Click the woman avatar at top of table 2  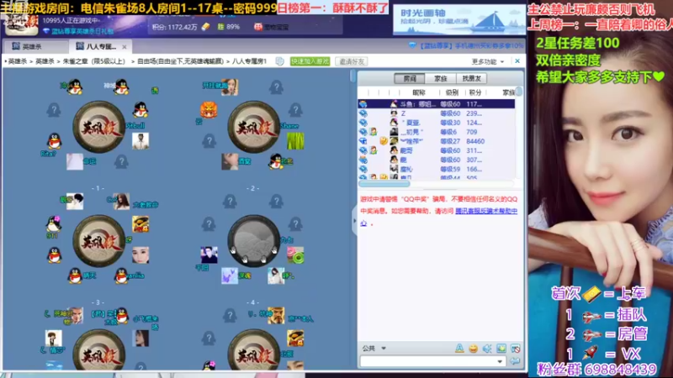(230, 87)
